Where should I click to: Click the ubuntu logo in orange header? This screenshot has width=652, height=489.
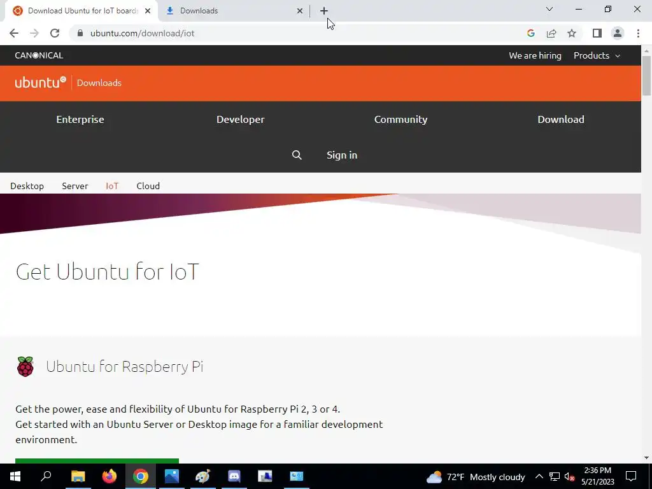coord(40,82)
